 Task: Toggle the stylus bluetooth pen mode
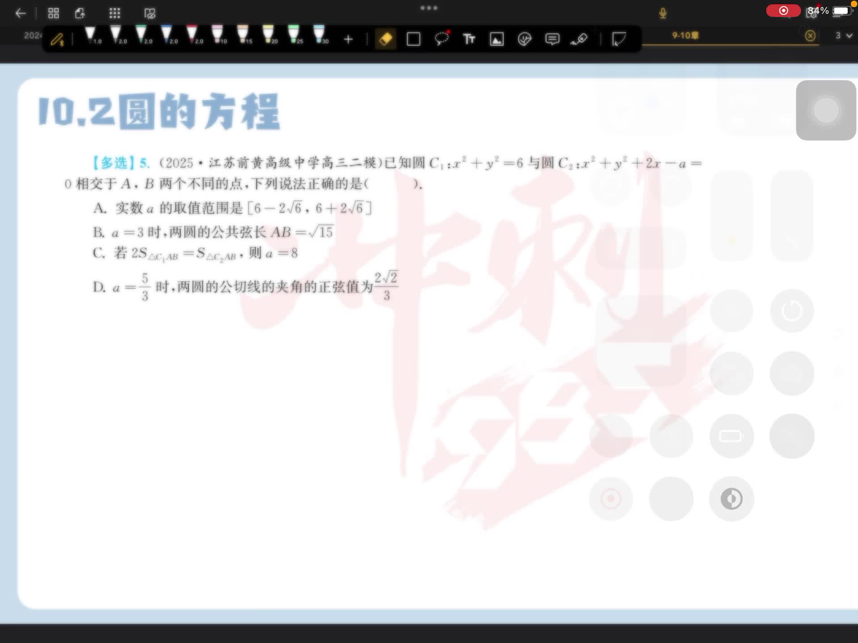click(57, 40)
